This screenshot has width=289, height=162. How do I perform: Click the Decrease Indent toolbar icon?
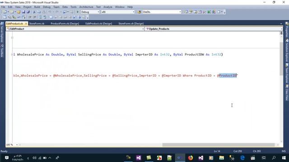(30, 17)
